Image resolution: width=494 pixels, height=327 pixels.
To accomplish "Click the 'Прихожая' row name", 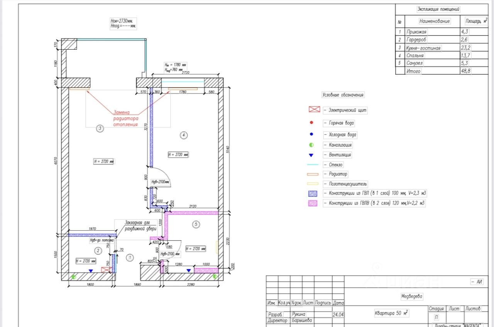I will coord(416,32).
